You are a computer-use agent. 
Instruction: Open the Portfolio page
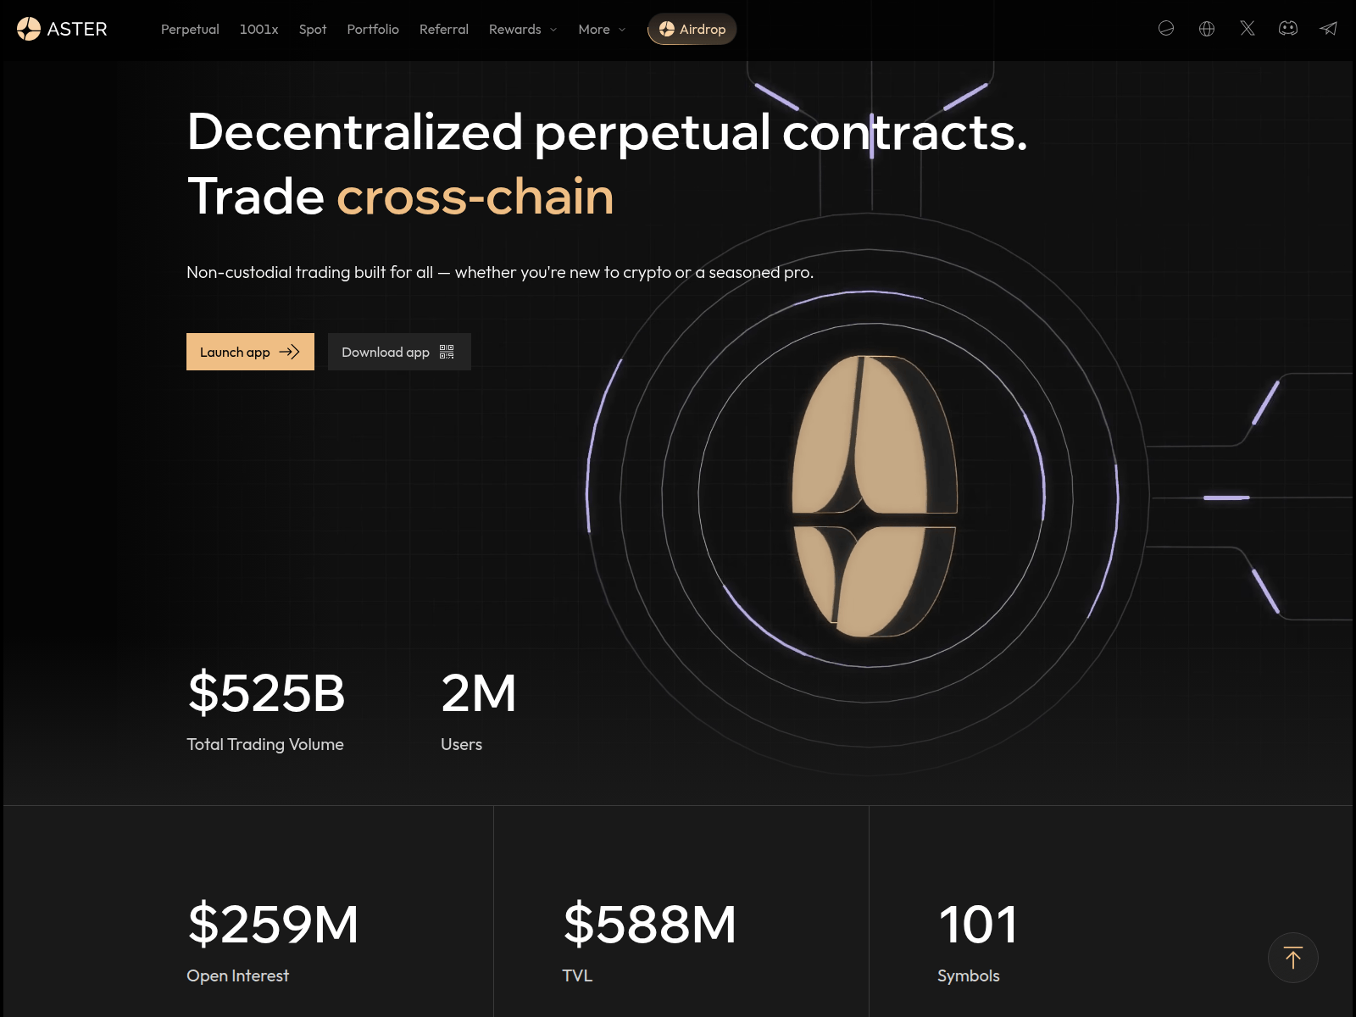pos(373,29)
